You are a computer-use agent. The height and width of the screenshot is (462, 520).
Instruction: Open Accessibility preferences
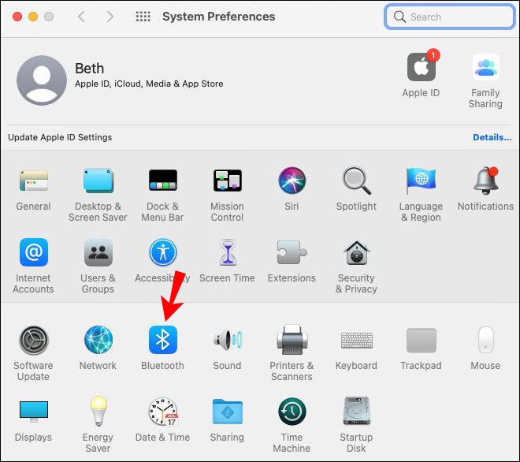[x=163, y=252]
